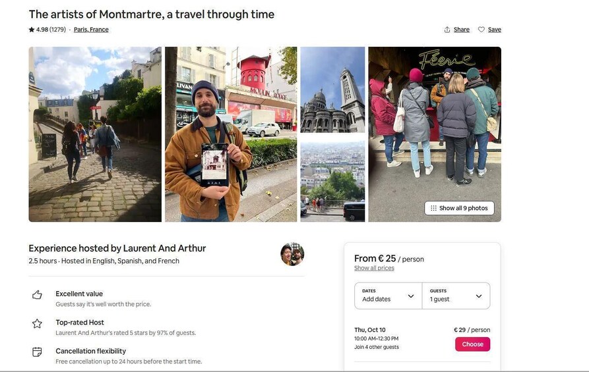Click the Share upload icon
Screen dimensions: 589x372
coord(447,30)
